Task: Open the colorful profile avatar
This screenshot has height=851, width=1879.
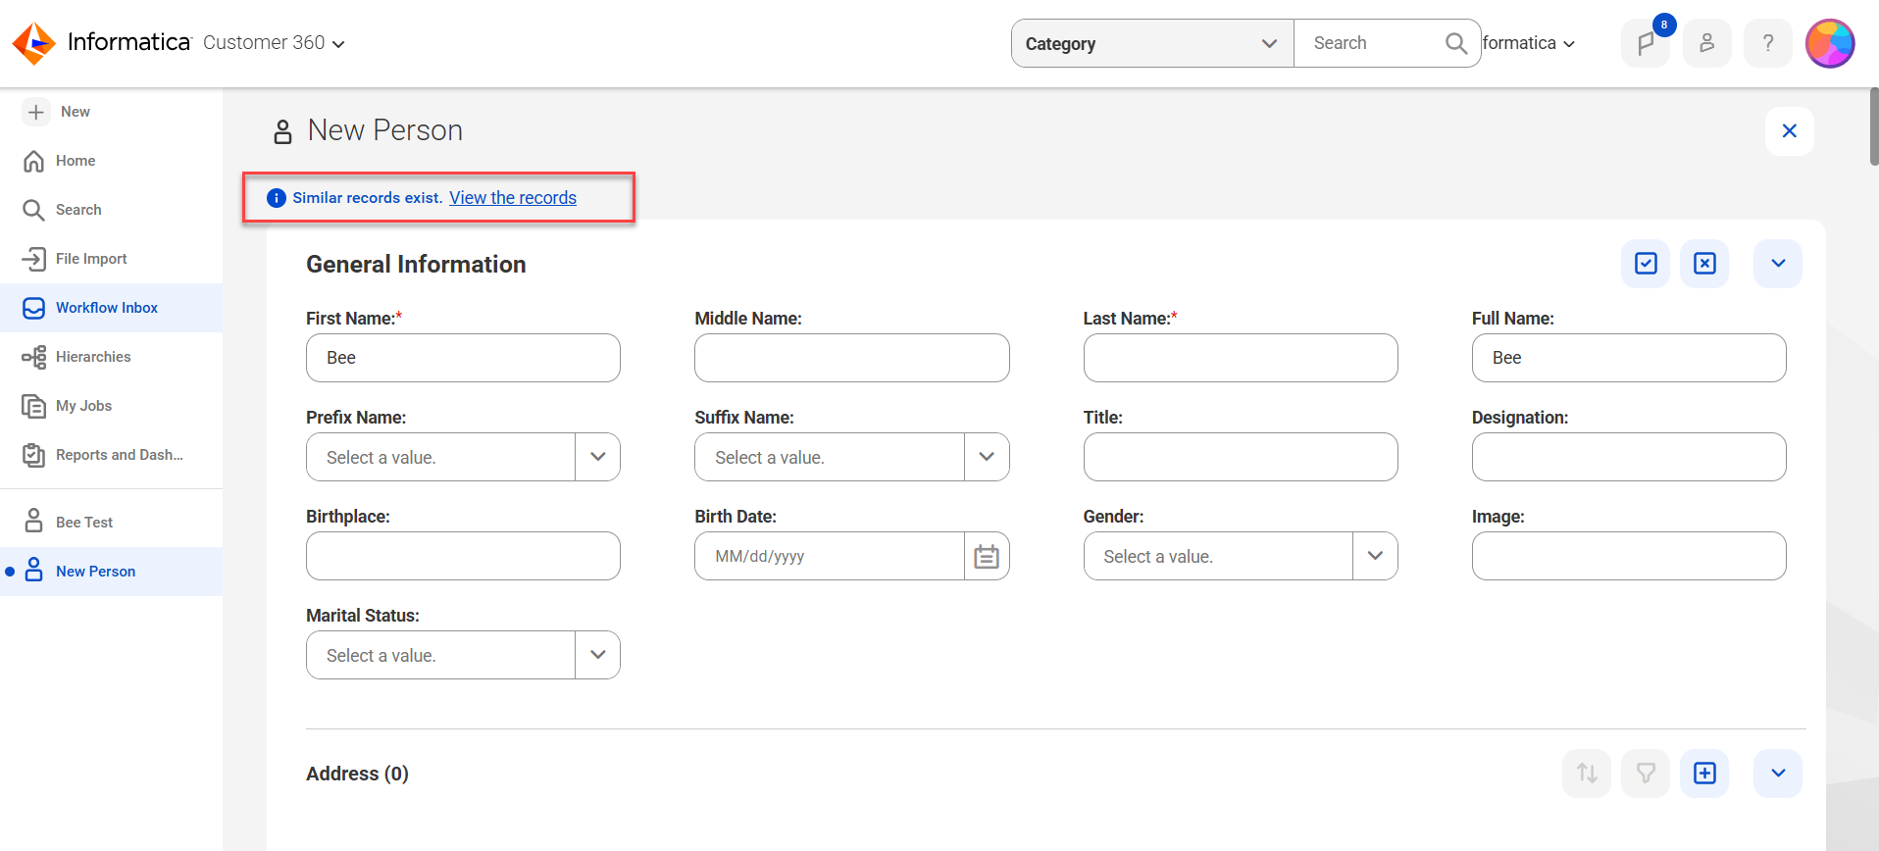Action: pyautogui.click(x=1830, y=43)
